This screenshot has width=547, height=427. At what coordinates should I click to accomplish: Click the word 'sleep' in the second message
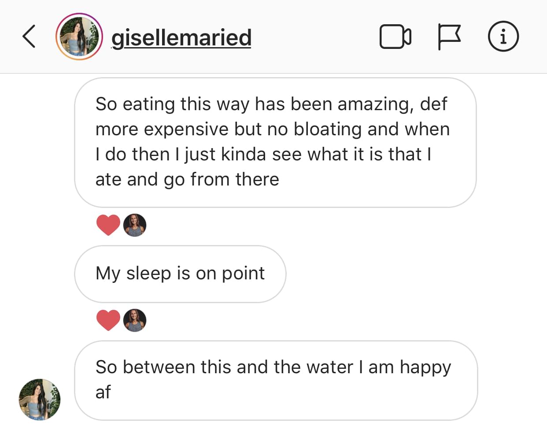pos(148,274)
